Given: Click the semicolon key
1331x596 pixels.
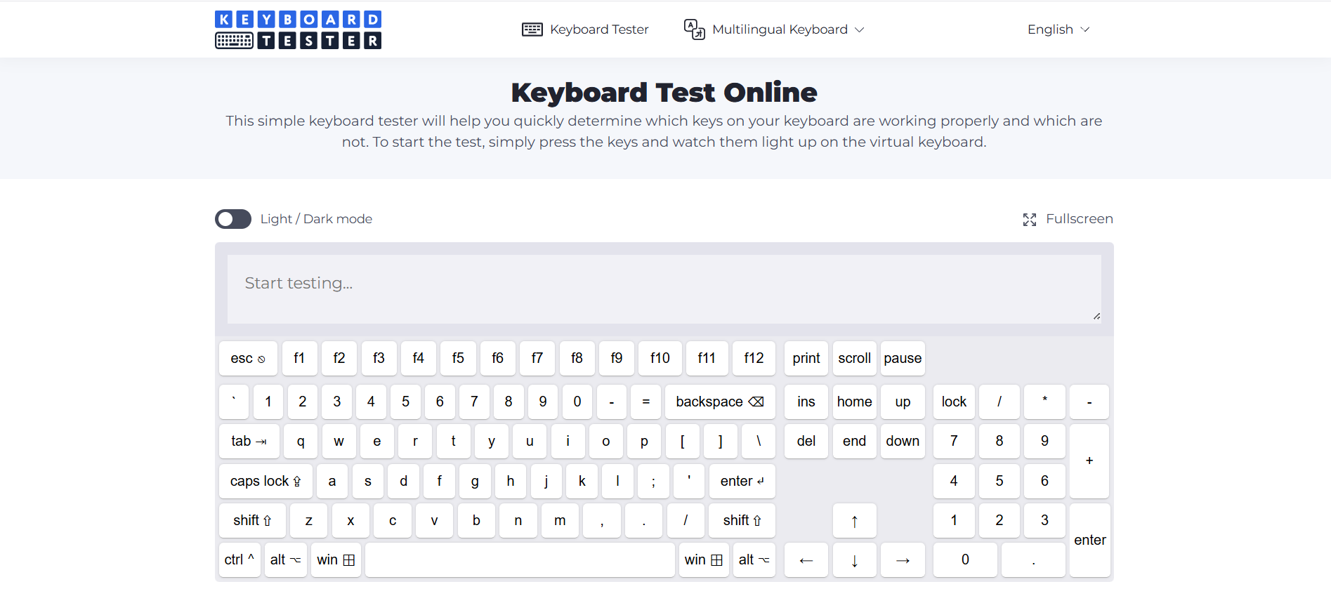Looking at the screenshot, I should click(653, 481).
